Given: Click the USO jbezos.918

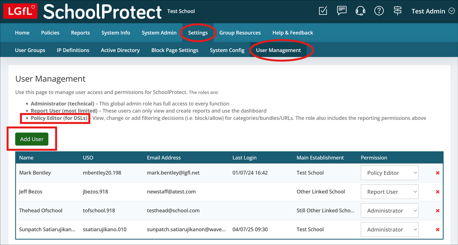Looking at the screenshot, I should click(x=96, y=192).
